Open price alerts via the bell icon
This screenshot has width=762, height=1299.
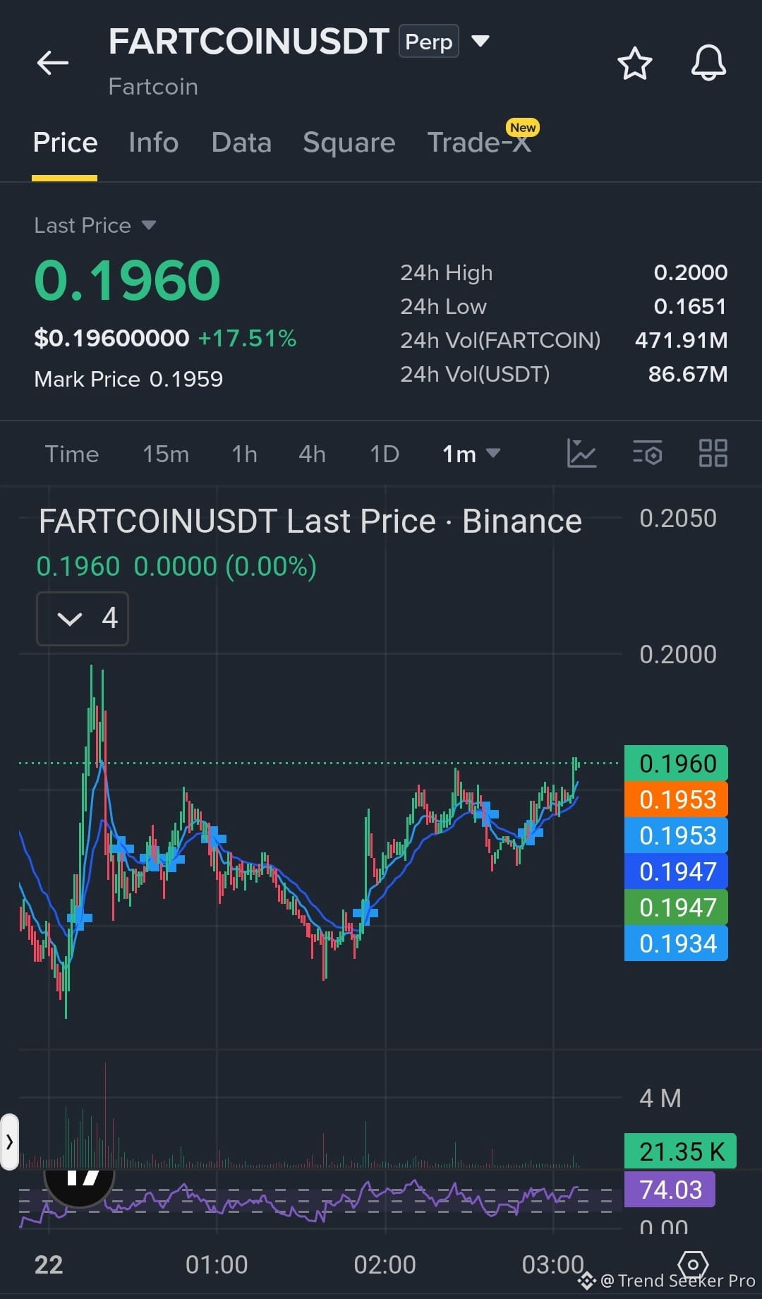tap(708, 63)
